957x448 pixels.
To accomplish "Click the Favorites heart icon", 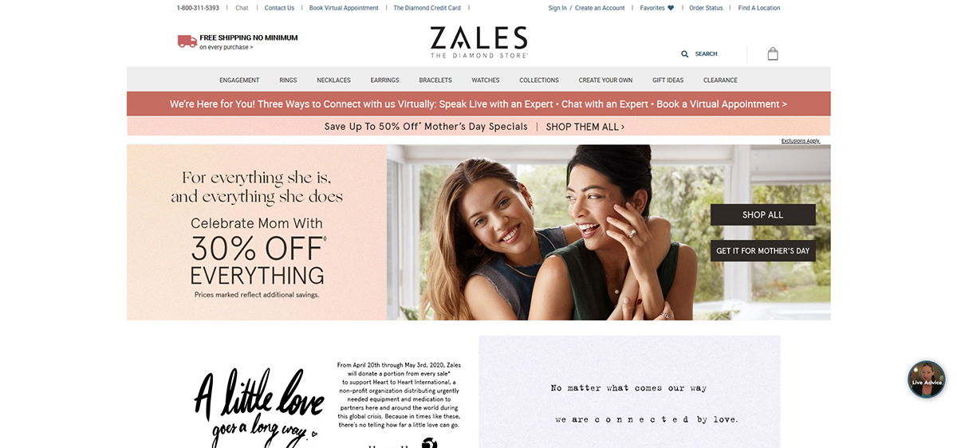I will tap(671, 8).
